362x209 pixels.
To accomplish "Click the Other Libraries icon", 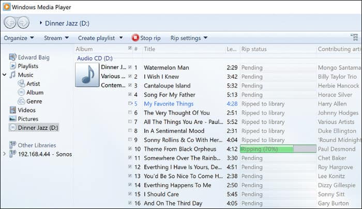I will 12,145.
